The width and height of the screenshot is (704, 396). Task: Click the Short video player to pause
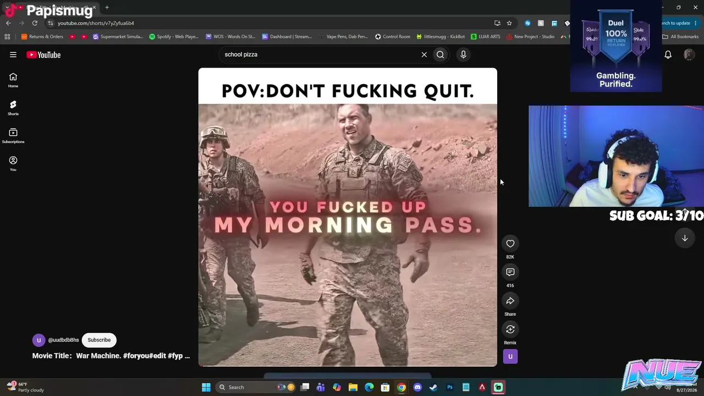(348, 217)
